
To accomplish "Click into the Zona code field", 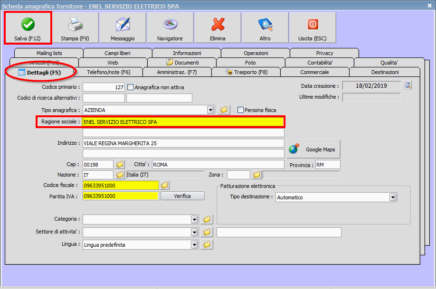I will 238,175.
